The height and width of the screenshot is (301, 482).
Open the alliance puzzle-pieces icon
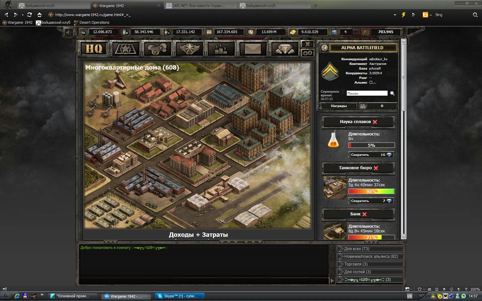point(157,48)
